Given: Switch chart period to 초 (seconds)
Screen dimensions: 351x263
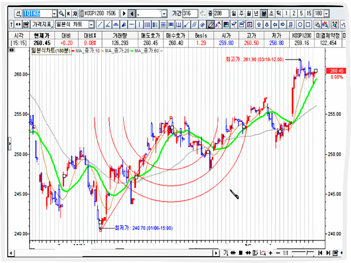Looking at the screenshot, I should 271,14.
